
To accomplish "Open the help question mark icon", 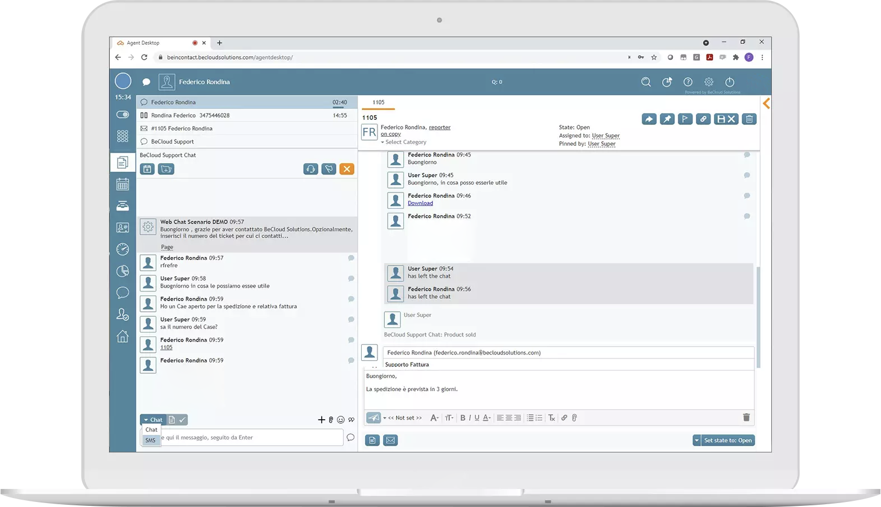I will [687, 82].
